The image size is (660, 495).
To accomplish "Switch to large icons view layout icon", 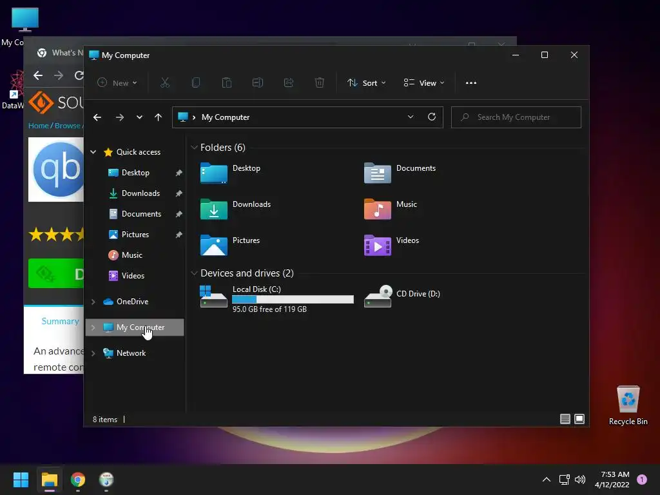I will pyautogui.click(x=579, y=419).
